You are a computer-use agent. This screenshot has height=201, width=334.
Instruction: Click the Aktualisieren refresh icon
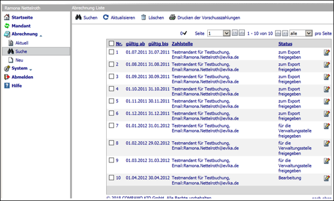pos(106,17)
